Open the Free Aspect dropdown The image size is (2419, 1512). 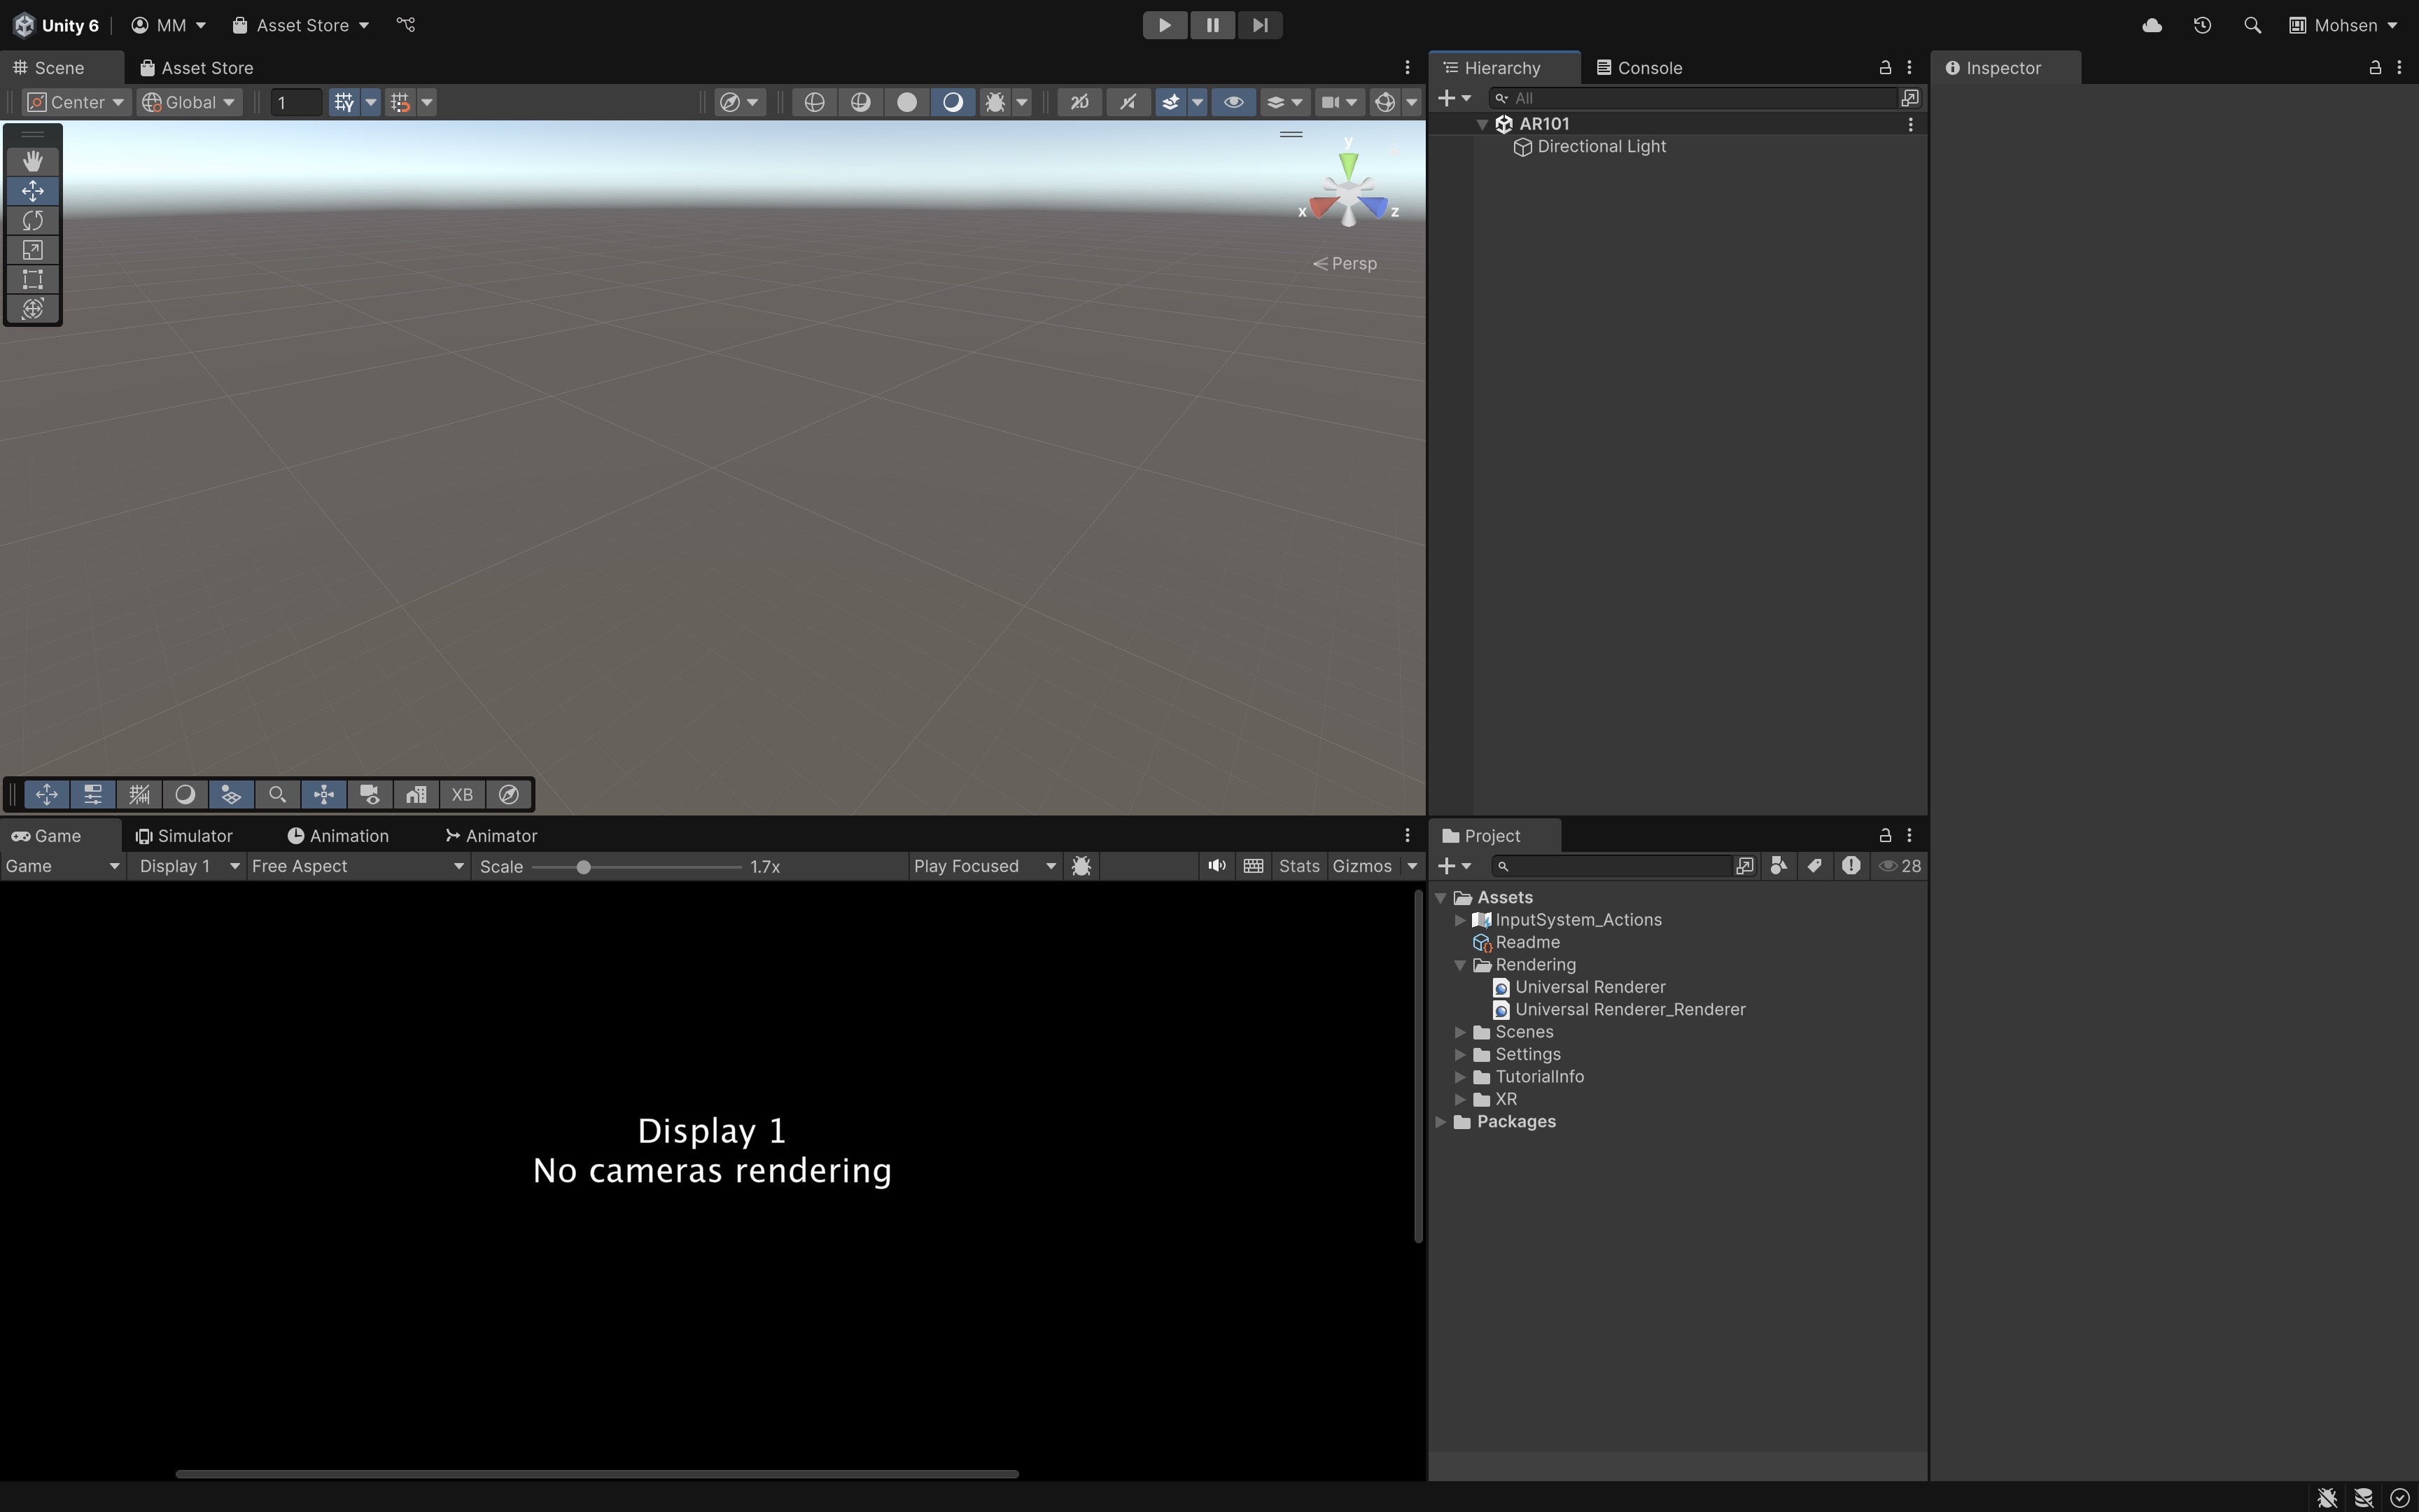(x=357, y=866)
